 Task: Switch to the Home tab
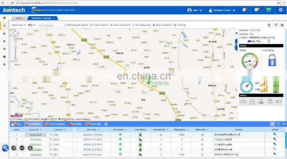tap(19, 18)
